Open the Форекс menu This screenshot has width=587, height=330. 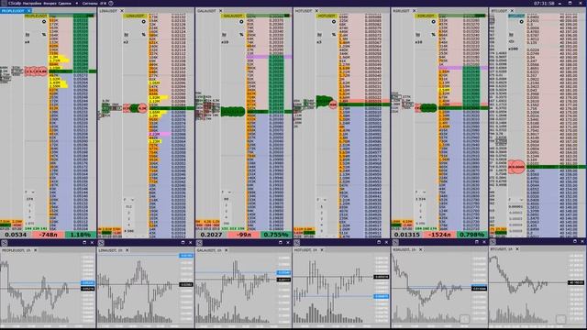(50, 3)
